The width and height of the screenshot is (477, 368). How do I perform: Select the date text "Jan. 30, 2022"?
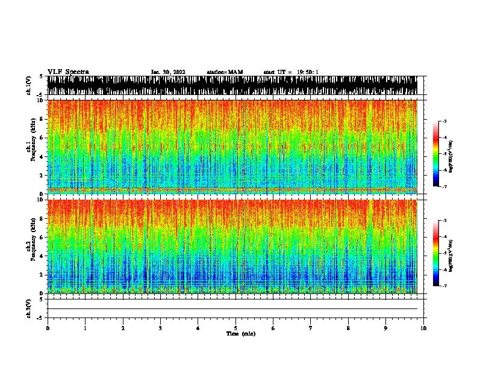[168, 72]
